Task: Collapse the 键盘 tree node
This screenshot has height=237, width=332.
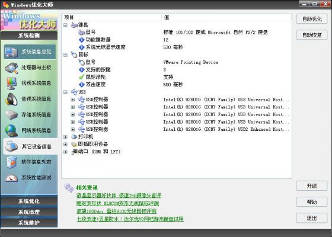Action: click(x=65, y=25)
